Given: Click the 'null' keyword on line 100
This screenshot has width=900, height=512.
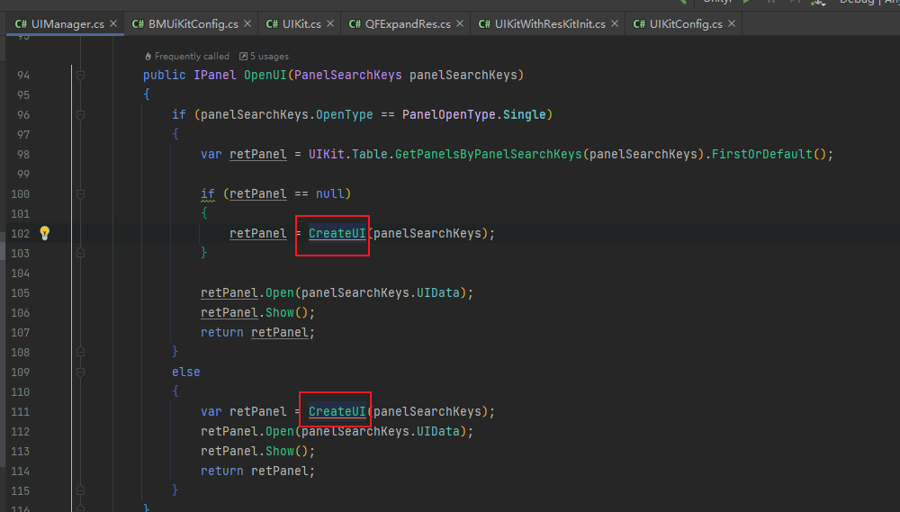Looking at the screenshot, I should point(330,194).
